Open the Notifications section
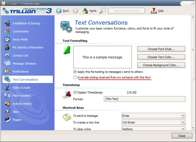196x142 pixels. coord(21,72)
